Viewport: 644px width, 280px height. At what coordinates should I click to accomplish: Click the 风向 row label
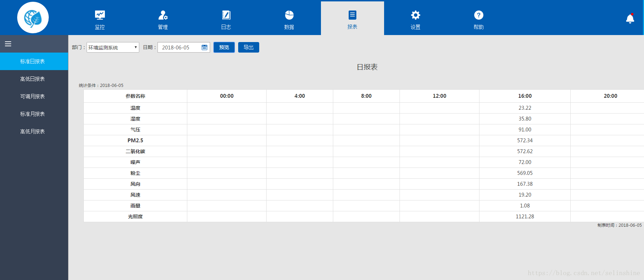coord(135,184)
